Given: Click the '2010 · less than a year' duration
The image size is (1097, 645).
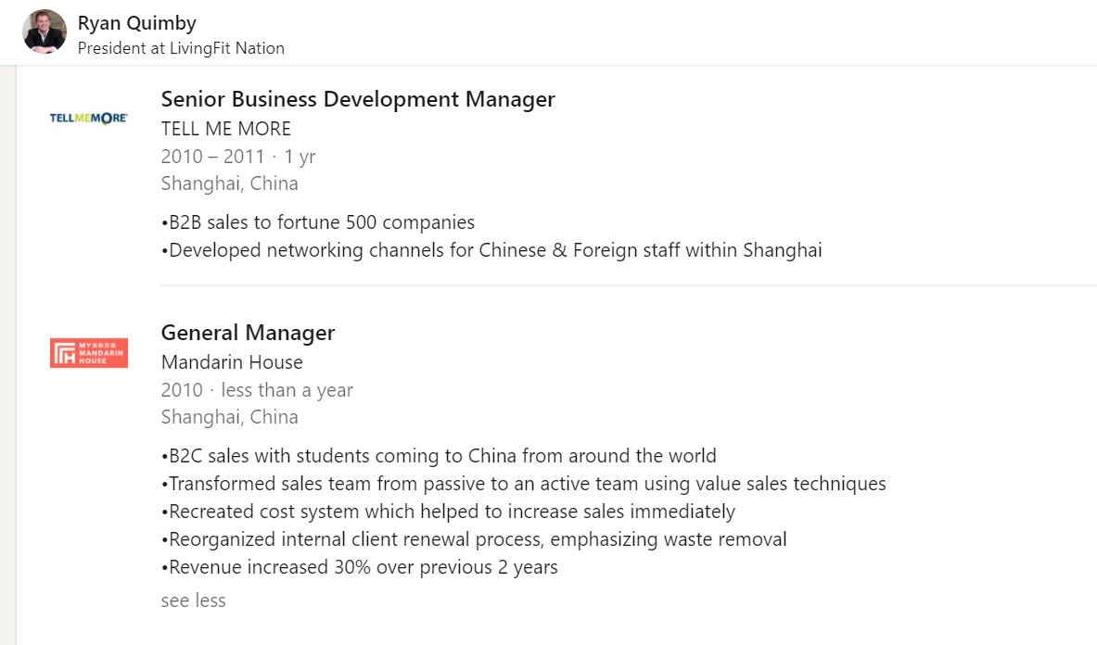Looking at the screenshot, I should point(257,390).
